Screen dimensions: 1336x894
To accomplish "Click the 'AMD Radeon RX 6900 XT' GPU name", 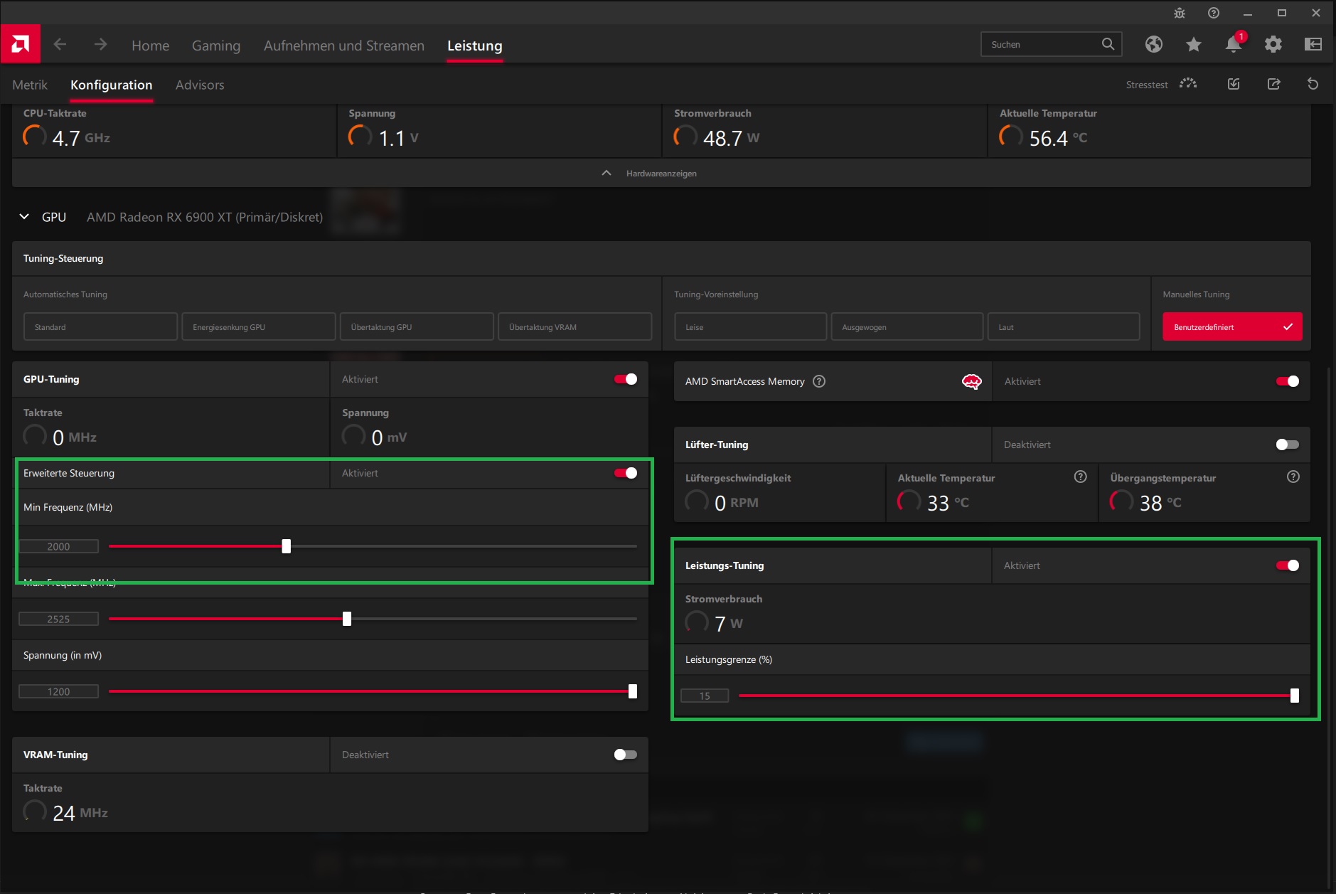I will pyautogui.click(x=205, y=217).
